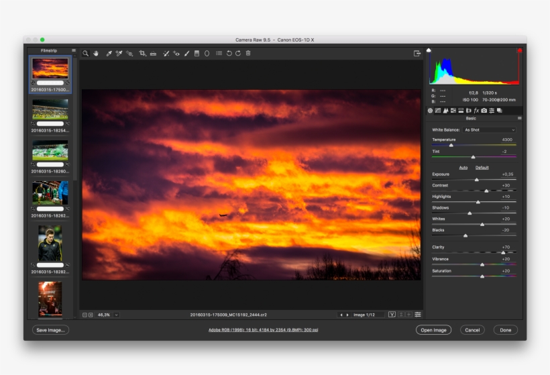Zoom out with the minus button
This screenshot has width=550, height=375.
click(x=85, y=315)
